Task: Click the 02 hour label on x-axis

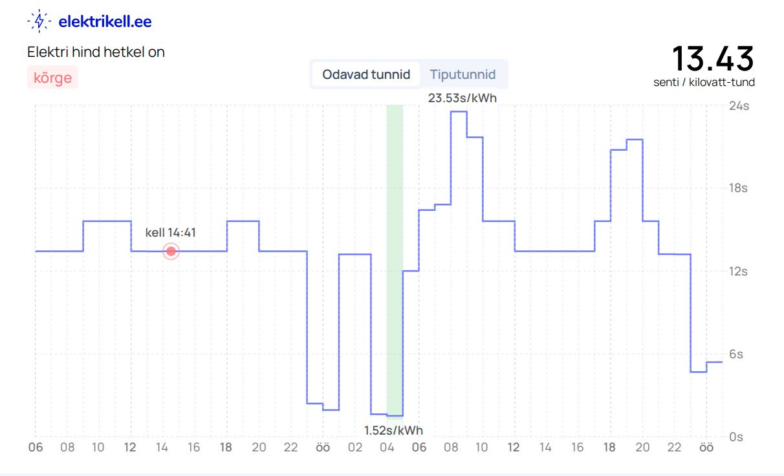Action: coord(354,448)
